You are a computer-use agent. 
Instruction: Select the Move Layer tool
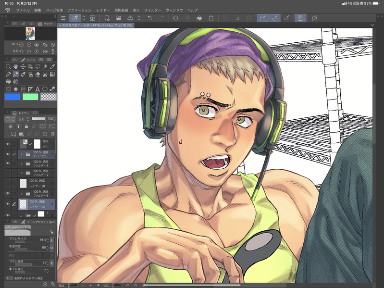23,67
